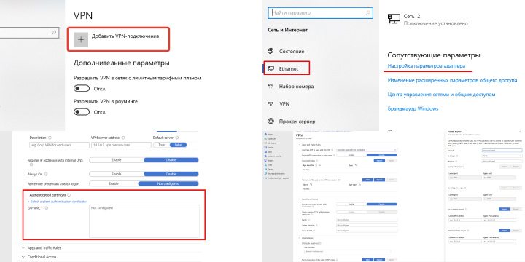Click inside the EAP XML text area
Viewport: 525px width, 262px height.
[144, 221]
